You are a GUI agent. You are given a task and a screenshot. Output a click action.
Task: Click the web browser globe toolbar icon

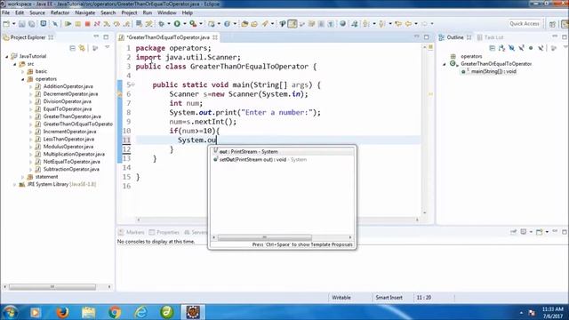(x=342, y=24)
